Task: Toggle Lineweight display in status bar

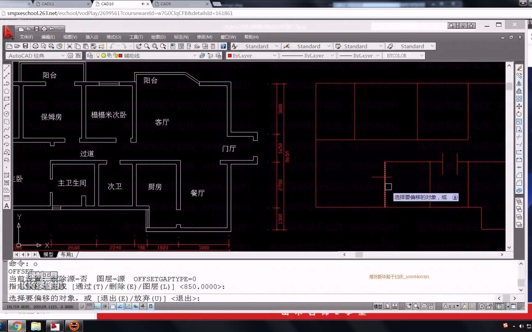Action: point(143,306)
